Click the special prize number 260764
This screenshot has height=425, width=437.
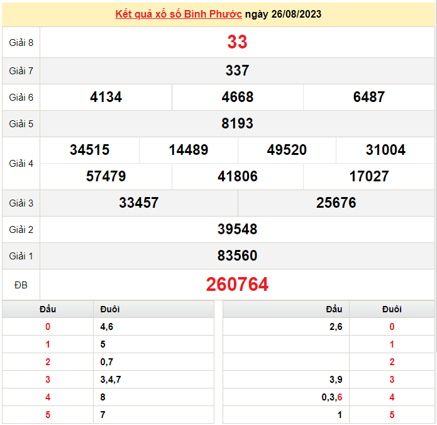click(x=237, y=285)
